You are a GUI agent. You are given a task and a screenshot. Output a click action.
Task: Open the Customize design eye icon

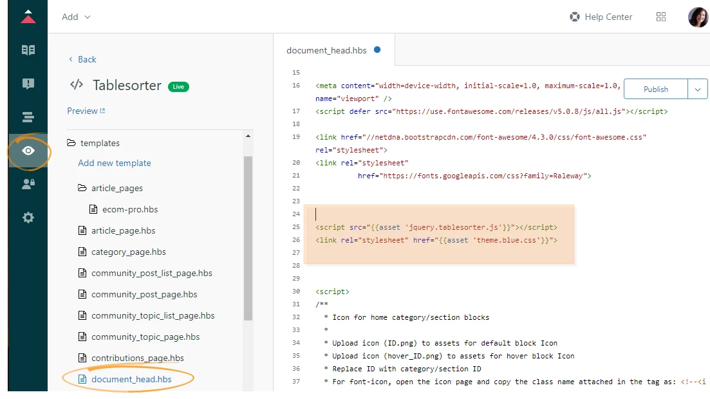[28, 151]
